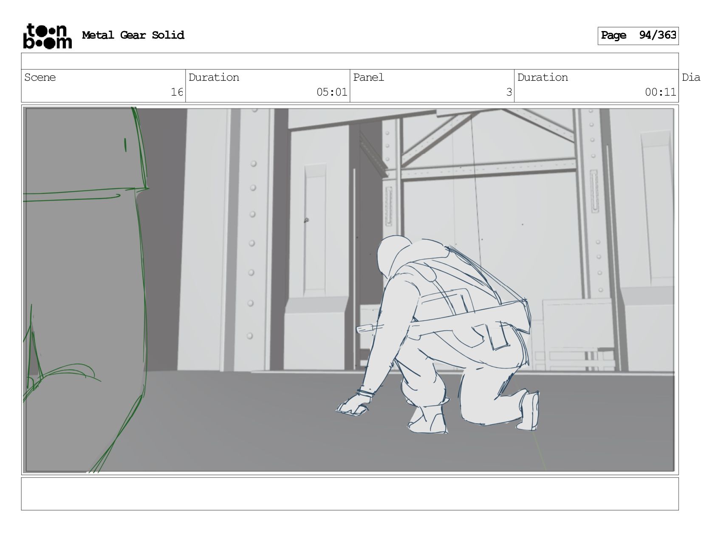701x542 pixels.
Task: Click the 'Scene' label
Action: coord(40,77)
